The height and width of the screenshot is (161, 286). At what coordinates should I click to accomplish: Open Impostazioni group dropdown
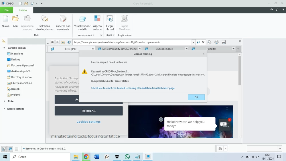[86, 35]
